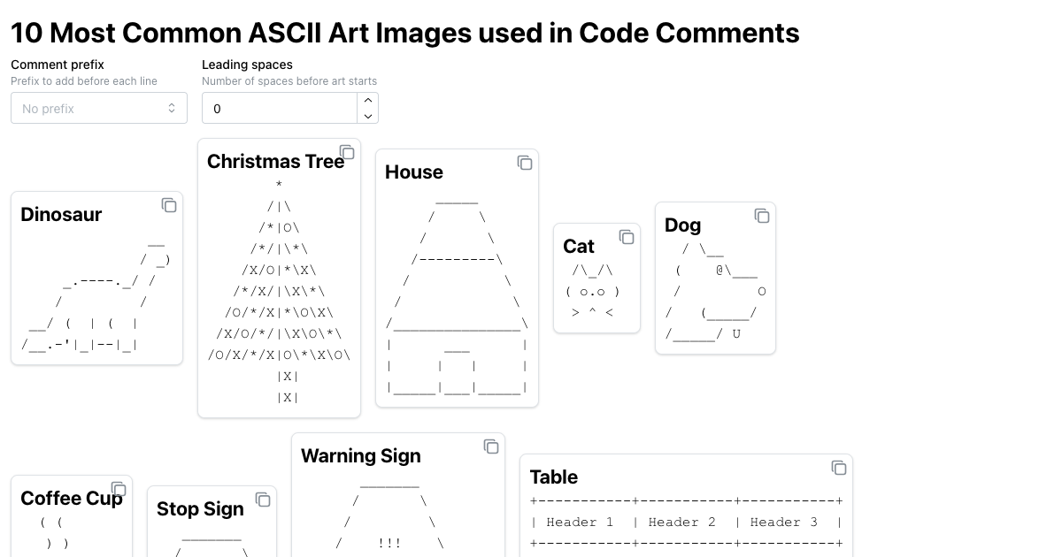Copy the Coffee Cup ASCII art

click(119, 489)
